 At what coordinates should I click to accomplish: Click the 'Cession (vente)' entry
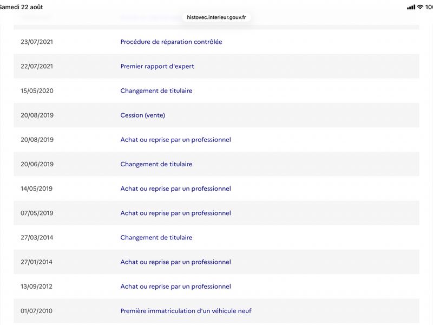tap(143, 115)
